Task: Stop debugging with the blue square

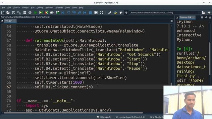Action: (90, 13)
